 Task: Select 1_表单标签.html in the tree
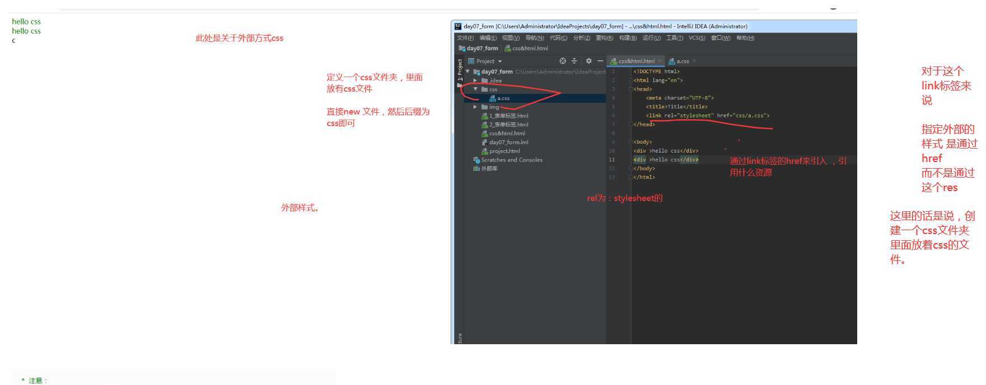pyautogui.click(x=508, y=116)
